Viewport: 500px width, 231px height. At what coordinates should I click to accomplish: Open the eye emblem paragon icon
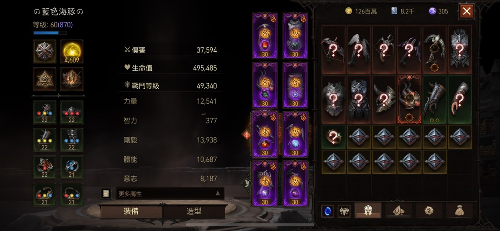[x=45, y=51]
